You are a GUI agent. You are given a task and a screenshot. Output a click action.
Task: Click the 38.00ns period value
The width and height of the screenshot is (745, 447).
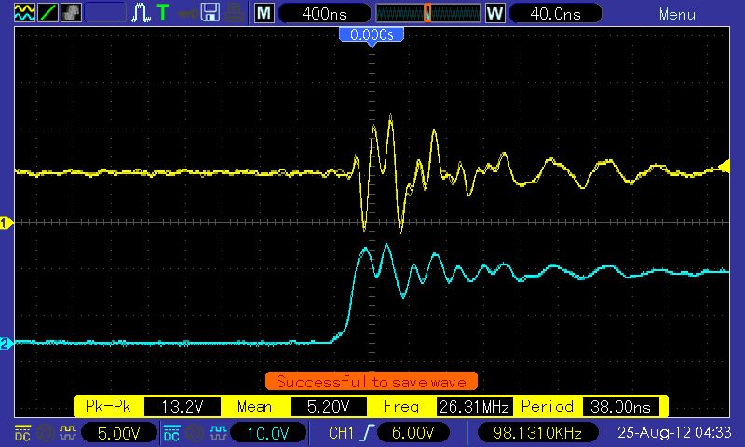(620, 407)
